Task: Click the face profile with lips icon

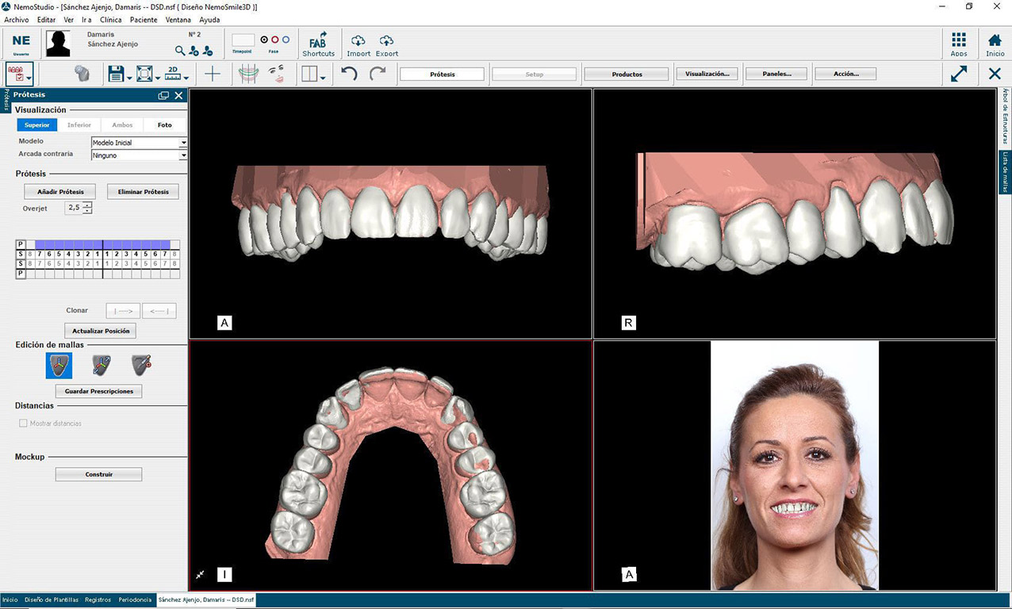Action: 277,74
